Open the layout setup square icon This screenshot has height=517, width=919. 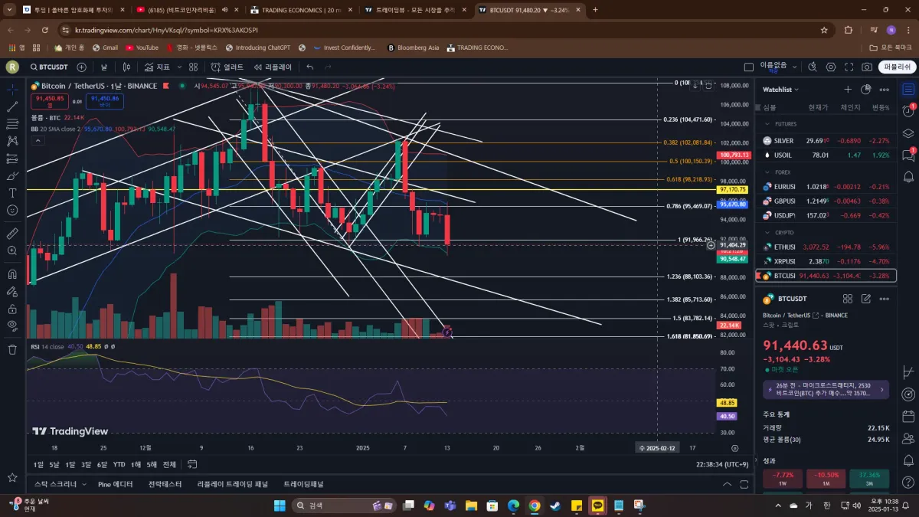749,67
